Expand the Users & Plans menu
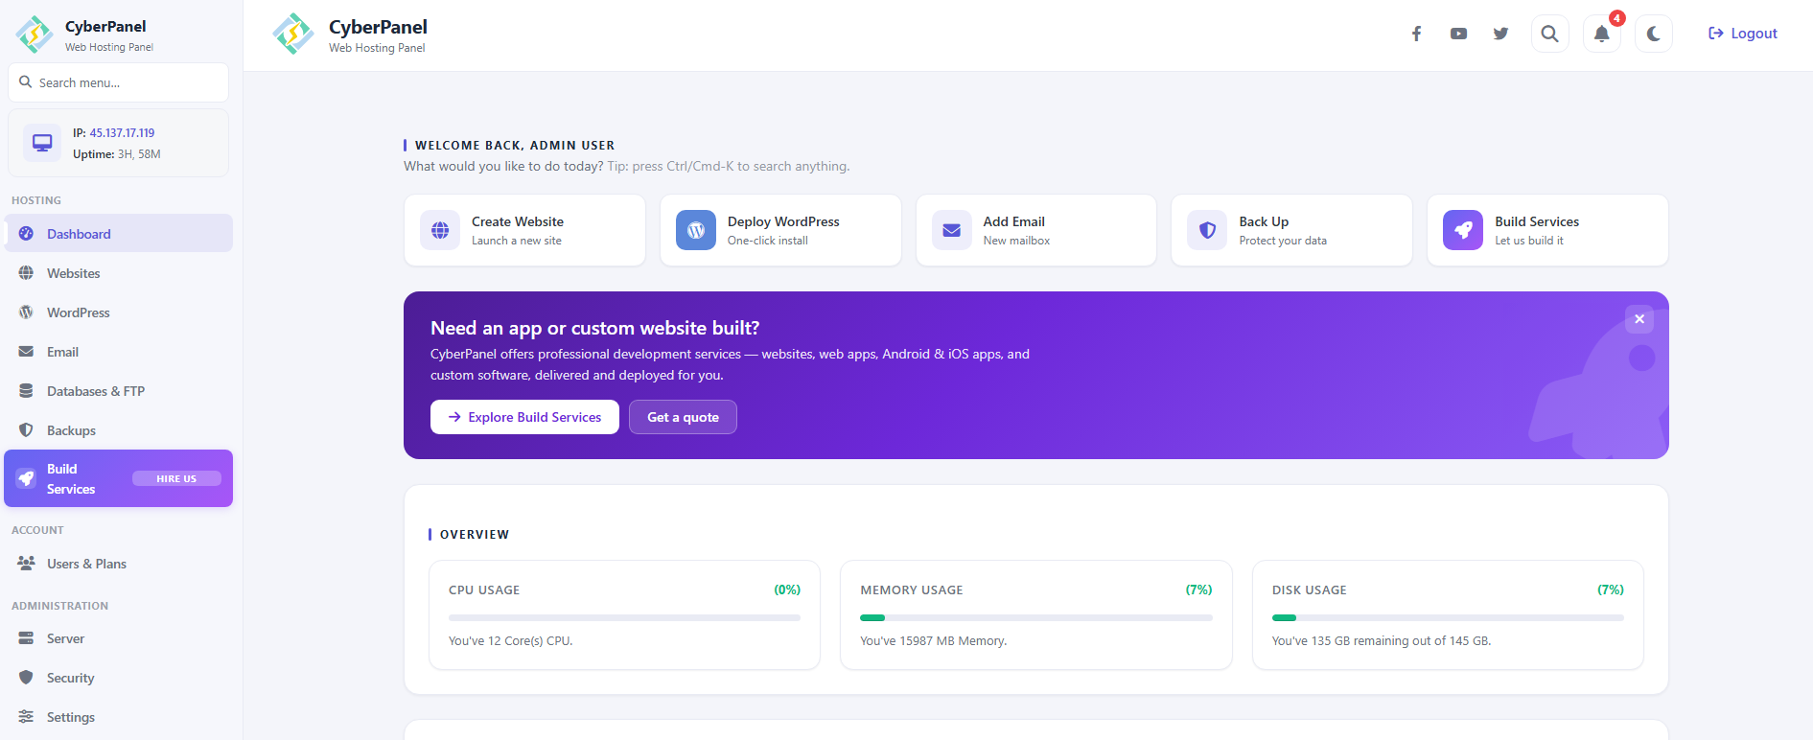Screen dimensions: 1813x740 pyautogui.click(x=119, y=564)
